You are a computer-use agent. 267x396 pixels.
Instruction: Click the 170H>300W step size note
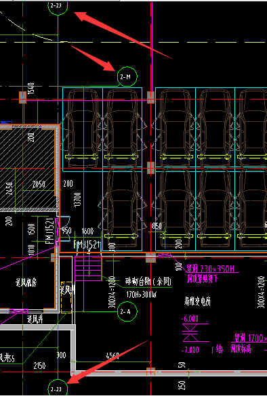(142, 294)
